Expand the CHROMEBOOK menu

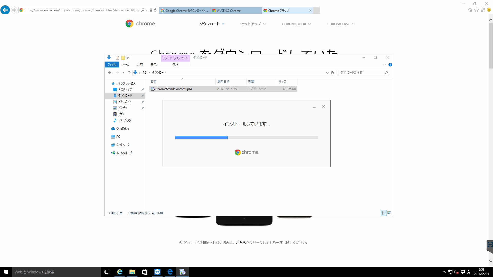click(x=297, y=24)
